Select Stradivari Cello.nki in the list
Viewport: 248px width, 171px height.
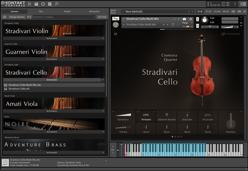point(19,89)
